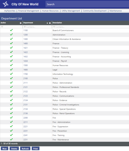Click the Search field in header
Image resolution: width=129 pixels, height=151 pixels.
(x=87, y=4)
